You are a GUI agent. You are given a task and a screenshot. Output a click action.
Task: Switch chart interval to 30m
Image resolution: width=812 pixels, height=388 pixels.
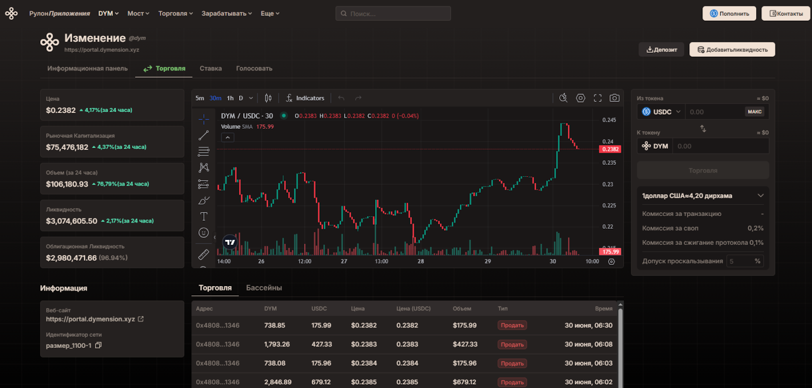pos(216,98)
